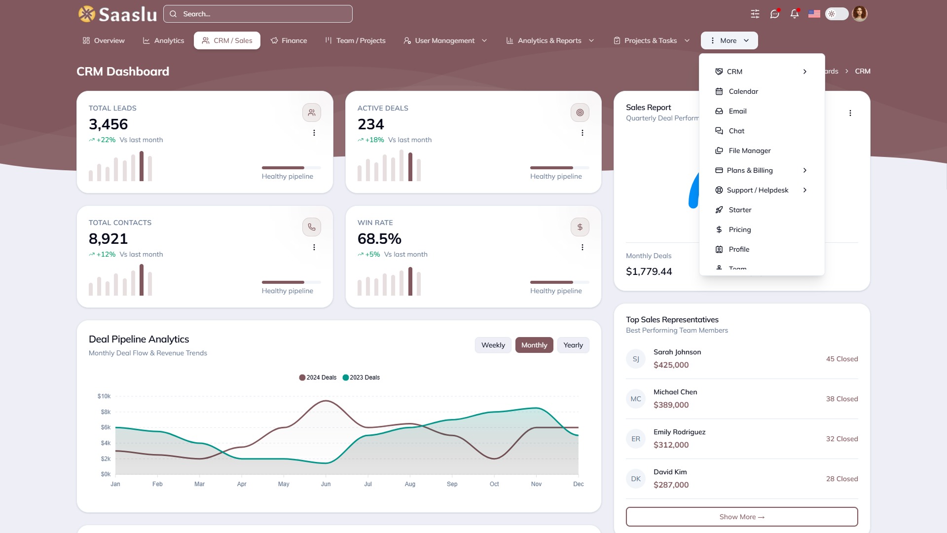
Task: Switch pipeline chart to Yearly
Action: 573,345
